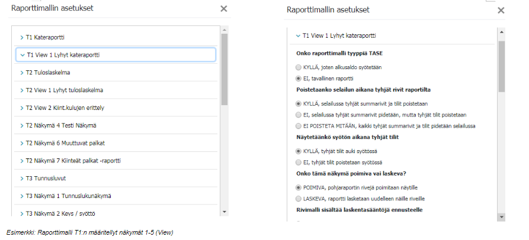Click heading Onko raporttimalli tyyppiä TASE
The height and width of the screenshot is (240, 529).
click(x=339, y=53)
